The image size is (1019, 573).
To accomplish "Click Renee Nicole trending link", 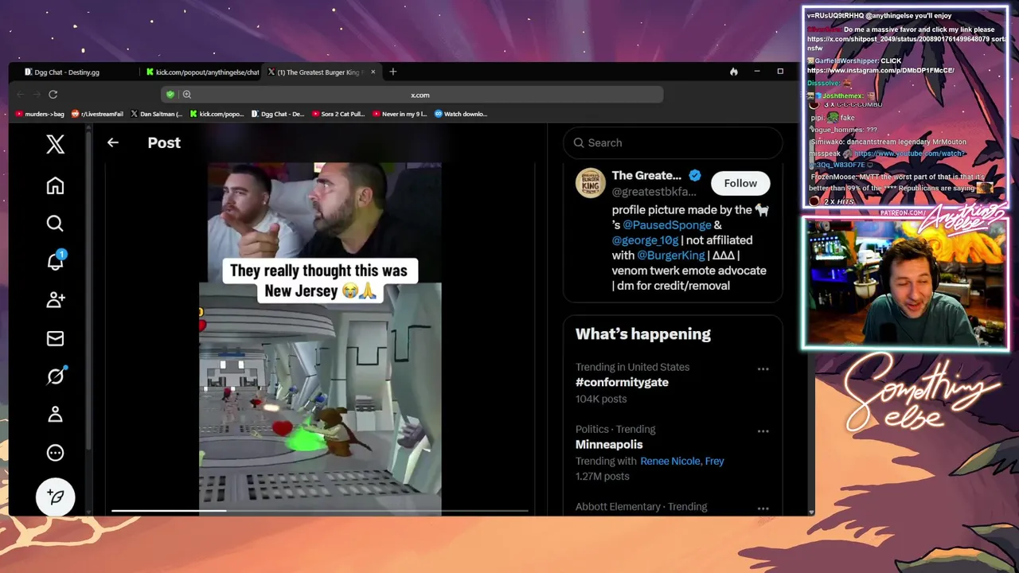I will click(670, 461).
